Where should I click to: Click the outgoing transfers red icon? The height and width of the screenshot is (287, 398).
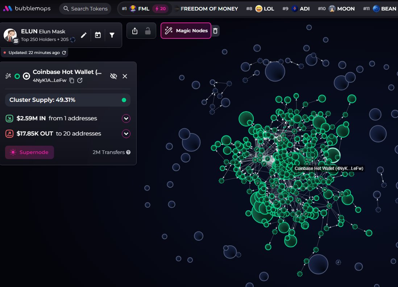[9, 134]
